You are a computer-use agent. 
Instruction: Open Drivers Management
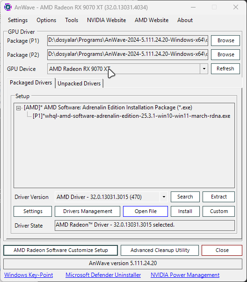87,211
